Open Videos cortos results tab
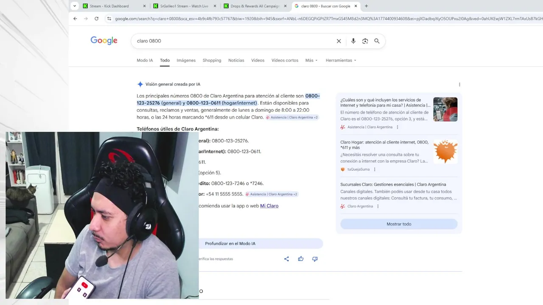Image resolution: width=543 pixels, height=305 pixels. click(x=285, y=60)
